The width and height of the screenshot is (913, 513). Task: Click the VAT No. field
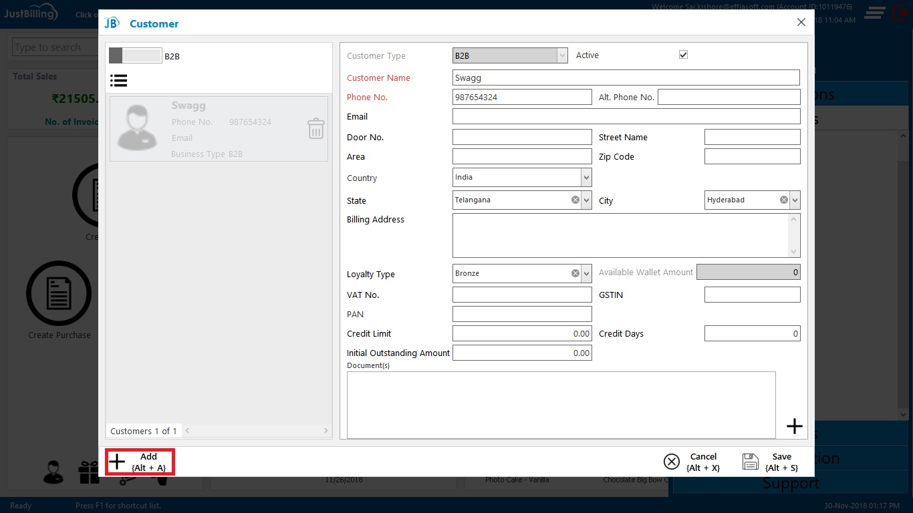(x=522, y=295)
